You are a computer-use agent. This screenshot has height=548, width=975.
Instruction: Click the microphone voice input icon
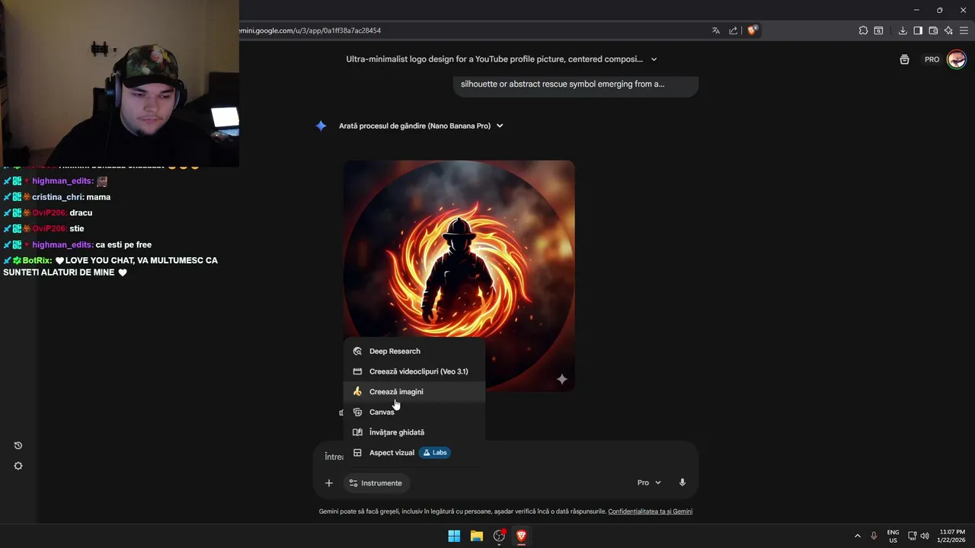tap(682, 483)
